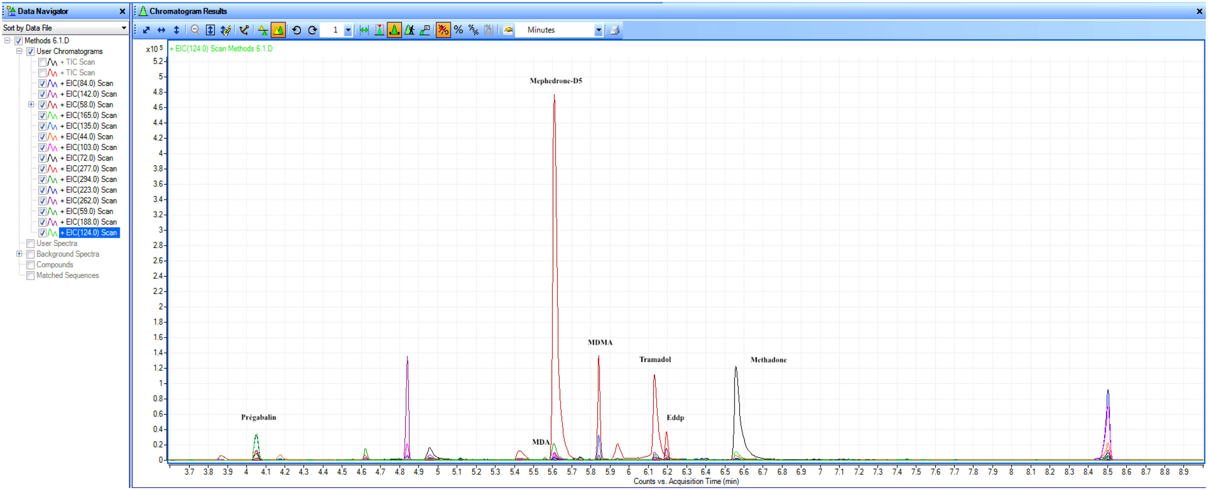Viewport: 1208px width, 490px height.
Task: Check the Compounds checkbox
Action: (30, 265)
